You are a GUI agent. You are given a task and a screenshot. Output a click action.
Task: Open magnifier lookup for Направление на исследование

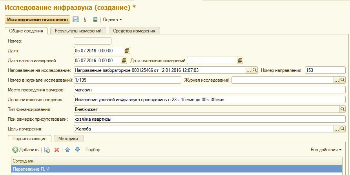[x=254, y=70]
